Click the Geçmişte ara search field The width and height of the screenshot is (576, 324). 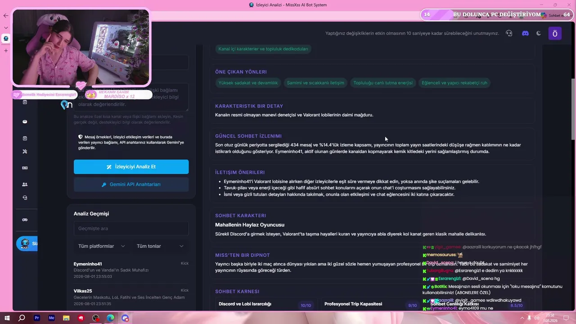(131, 228)
